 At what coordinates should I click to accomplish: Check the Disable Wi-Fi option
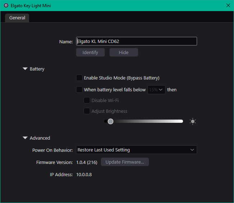[87, 100]
